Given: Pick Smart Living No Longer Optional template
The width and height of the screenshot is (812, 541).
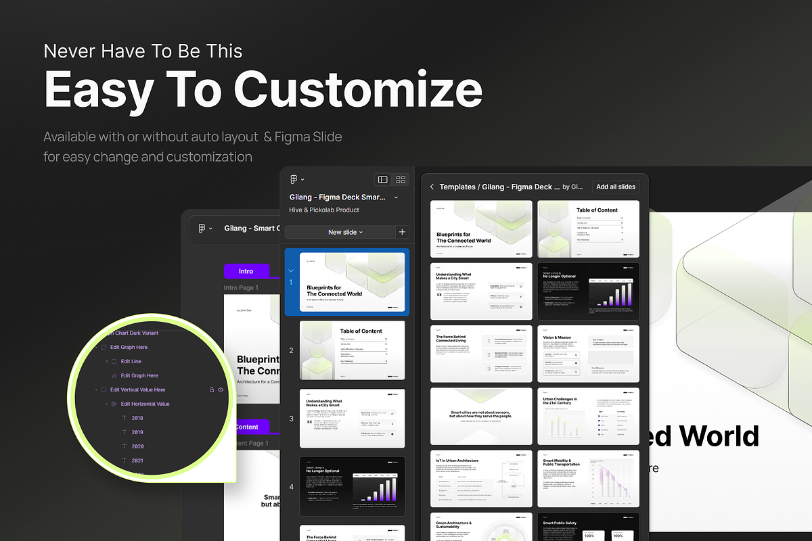Looking at the screenshot, I should point(588,291).
